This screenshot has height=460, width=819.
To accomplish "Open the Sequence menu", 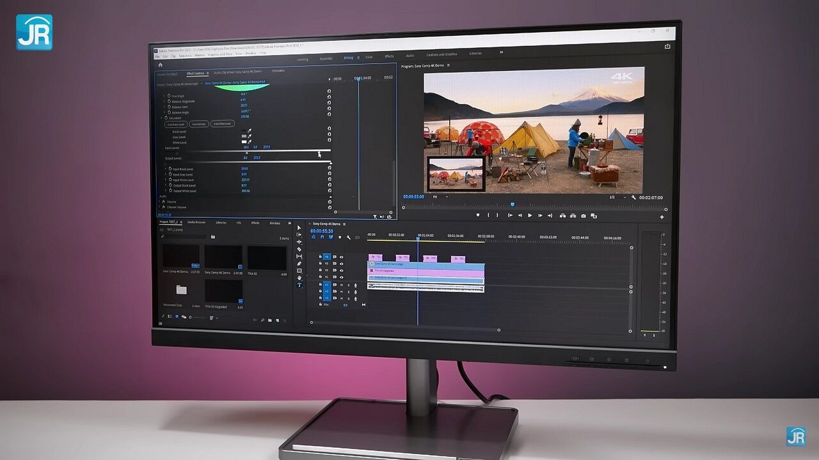I will point(184,56).
